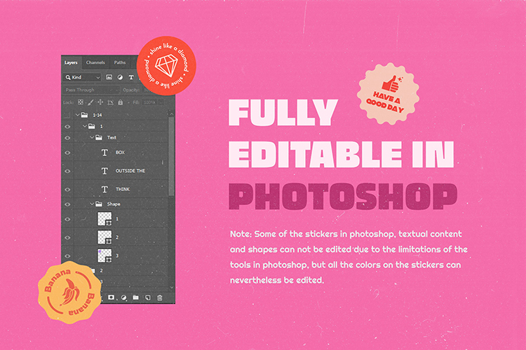Screen dimensions: 526x350
Task: Hide the OUTSIDE THE text layer
Action: (67, 171)
